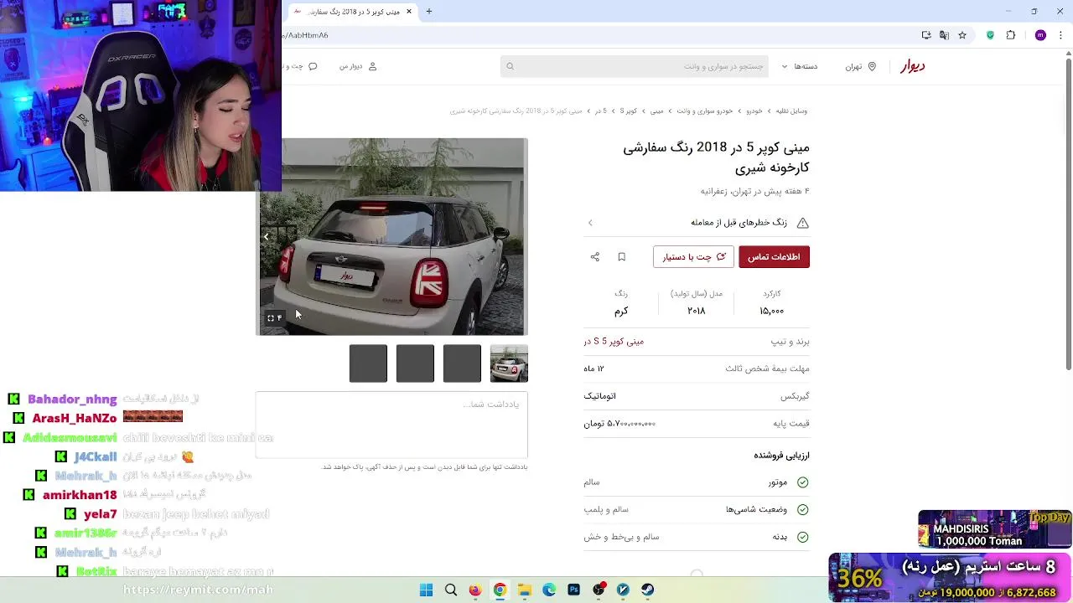Show previous photo with left arrow
The height and width of the screenshot is (603, 1073).
click(x=266, y=237)
